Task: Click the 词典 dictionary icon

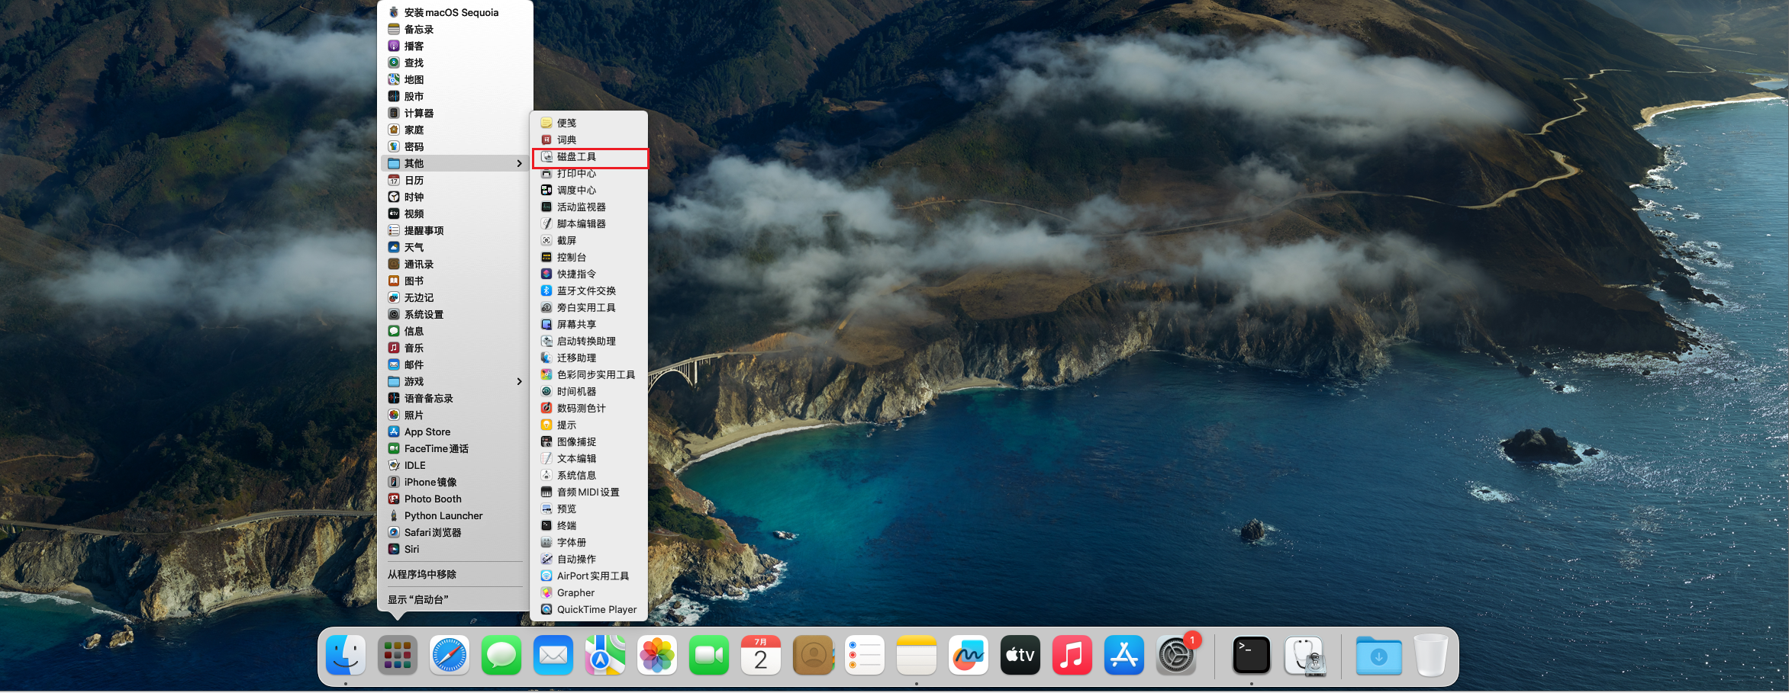Action: point(546,140)
